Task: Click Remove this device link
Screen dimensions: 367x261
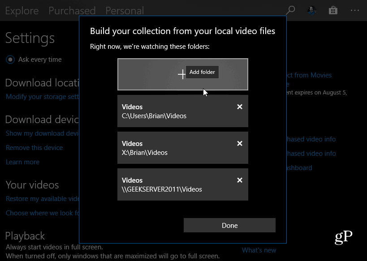Action: 34,148
